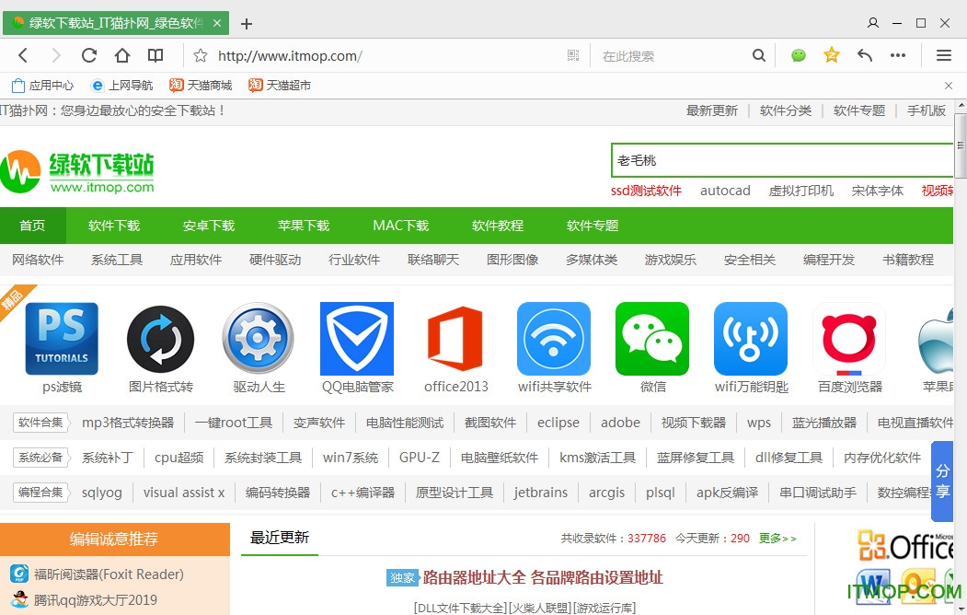Refresh the page with the reload icon
This screenshot has height=615, width=967.
point(89,55)
